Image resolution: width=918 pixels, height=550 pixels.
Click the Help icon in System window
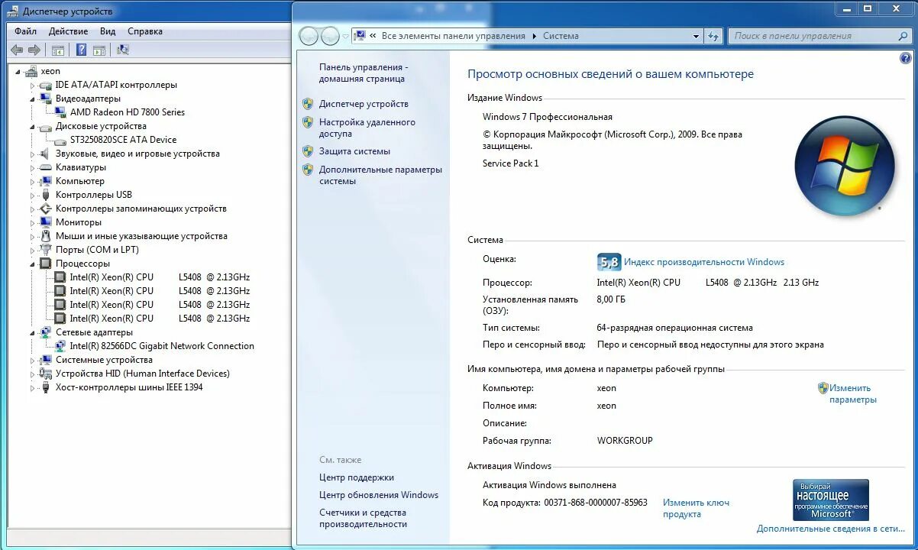(x=906, y=58)
